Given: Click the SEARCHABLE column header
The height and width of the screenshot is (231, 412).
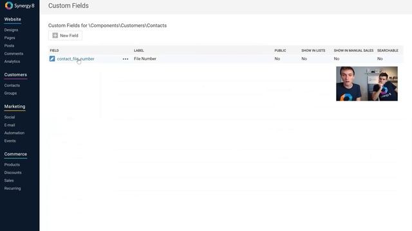Looking at the screenshot, I should click(x=388, y=50).
